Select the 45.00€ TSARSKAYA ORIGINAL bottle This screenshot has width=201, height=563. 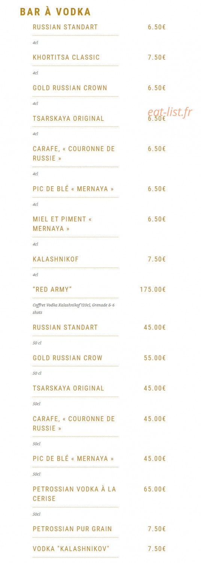pos(68,388)
